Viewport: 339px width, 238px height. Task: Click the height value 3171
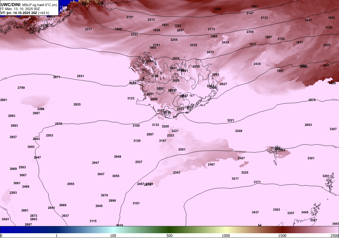pos(257,182)
